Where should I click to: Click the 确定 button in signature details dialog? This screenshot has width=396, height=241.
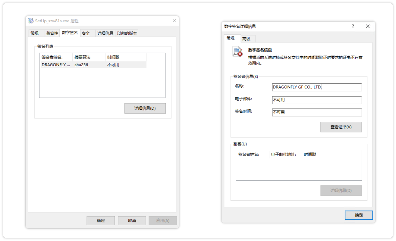point(359,215)
